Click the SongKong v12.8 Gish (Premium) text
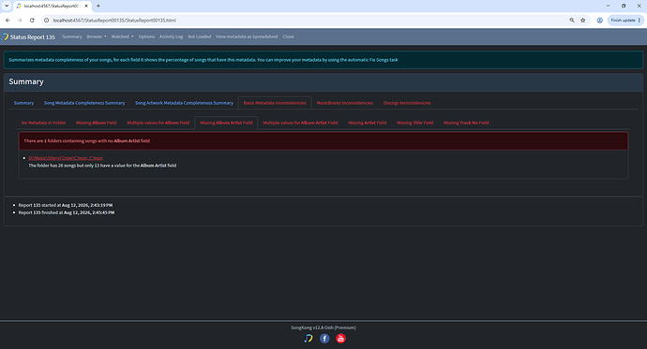 323,327
